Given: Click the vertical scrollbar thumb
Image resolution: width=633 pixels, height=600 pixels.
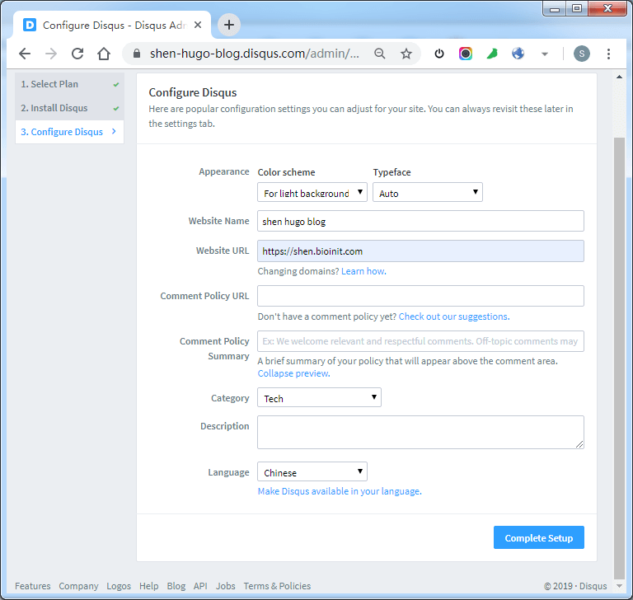Looking at the screenshot, I should click(x=619, y=359).
